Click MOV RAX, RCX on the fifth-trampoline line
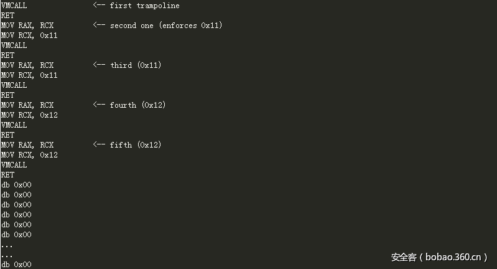This screenshot has width=497, height=269. (x=27, y=145)
